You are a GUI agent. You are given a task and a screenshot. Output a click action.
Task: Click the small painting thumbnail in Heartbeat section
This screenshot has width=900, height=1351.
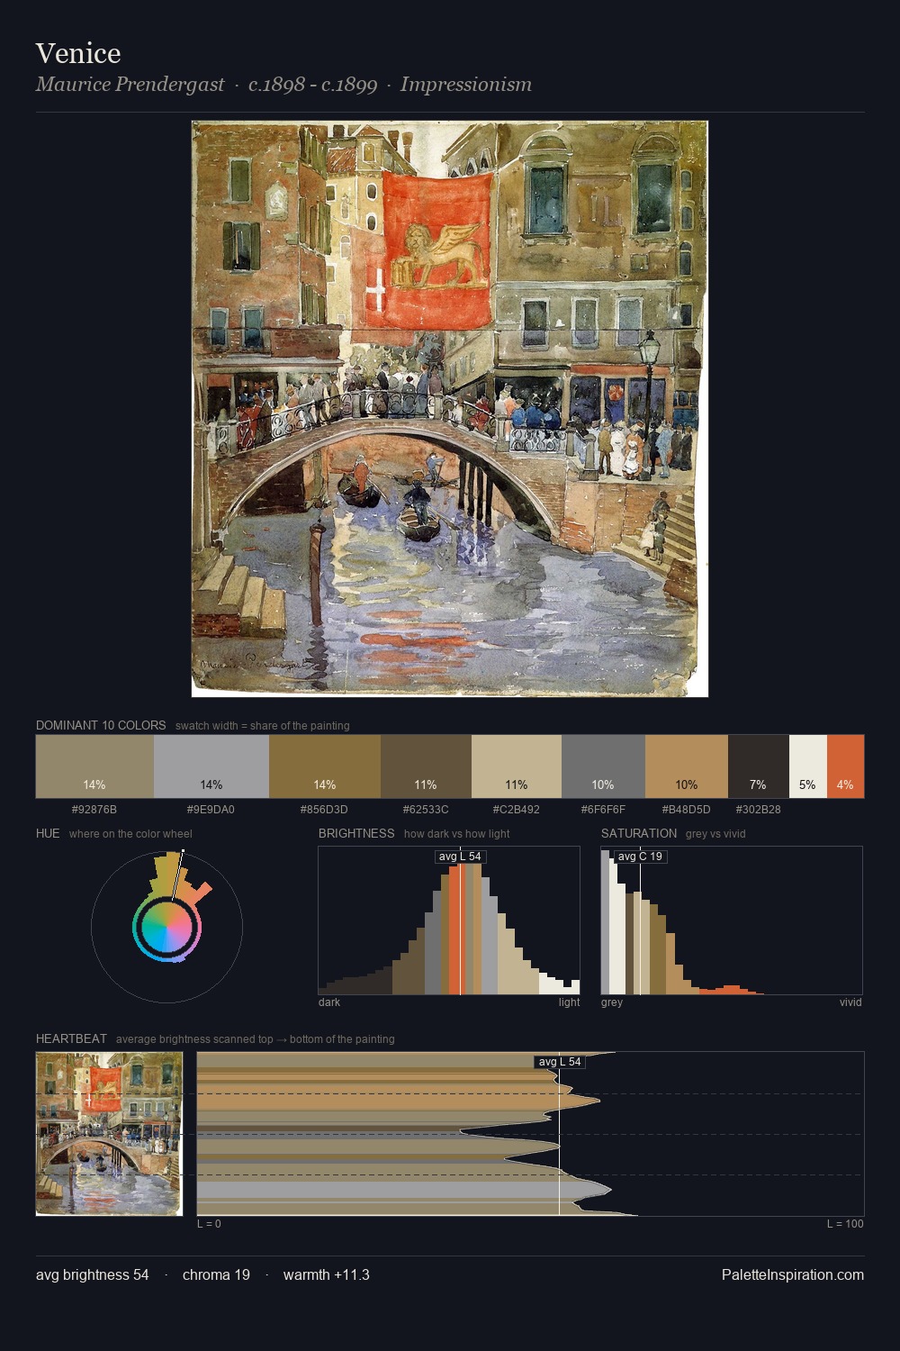tap(109, 1134)
